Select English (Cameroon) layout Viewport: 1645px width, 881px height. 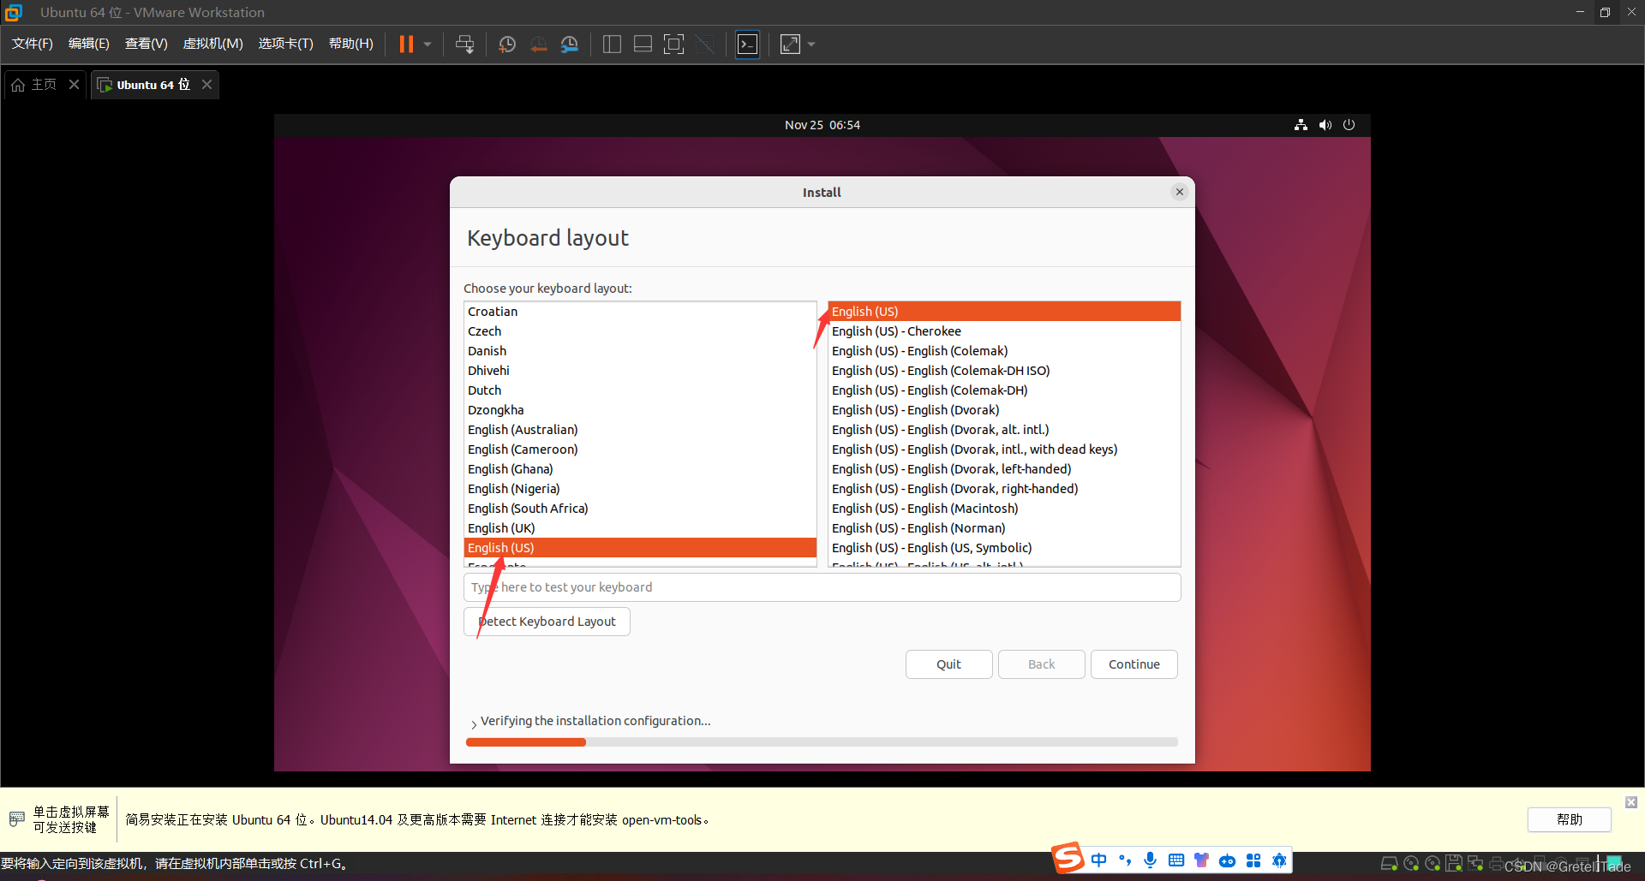[x=640, y=449]
